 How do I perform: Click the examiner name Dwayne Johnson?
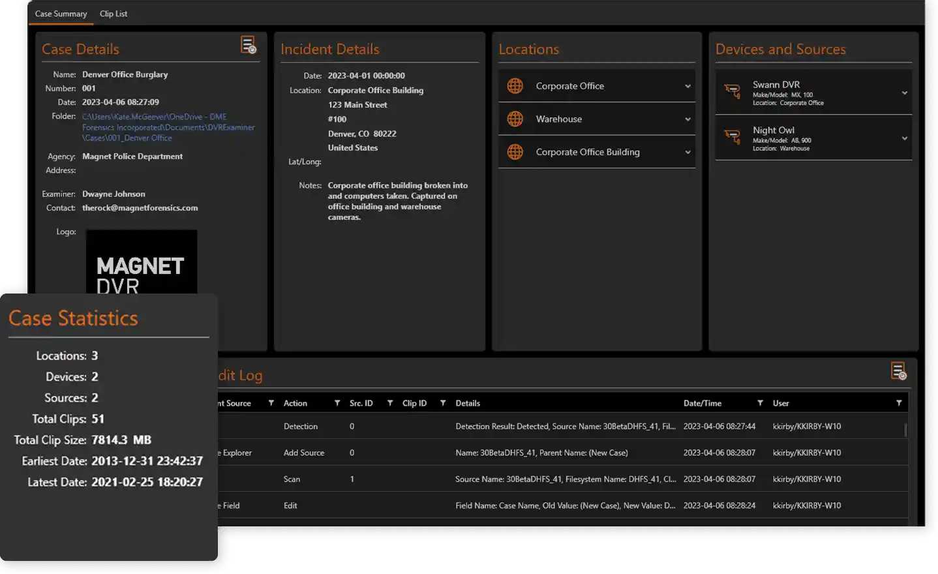click(x=114, y=194)
